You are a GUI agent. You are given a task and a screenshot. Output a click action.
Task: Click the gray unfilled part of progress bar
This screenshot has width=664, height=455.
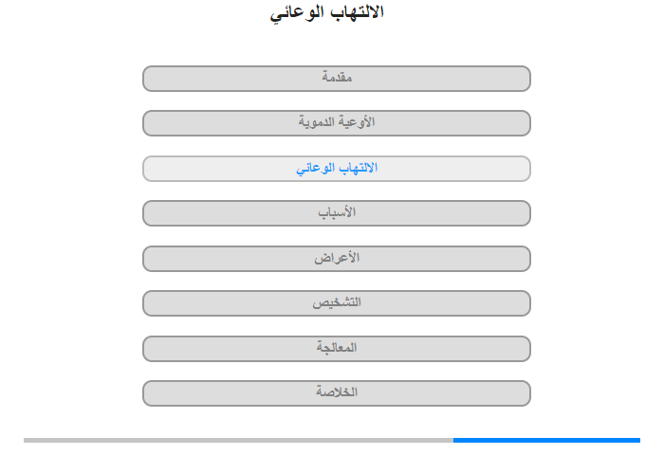(238, 440)
